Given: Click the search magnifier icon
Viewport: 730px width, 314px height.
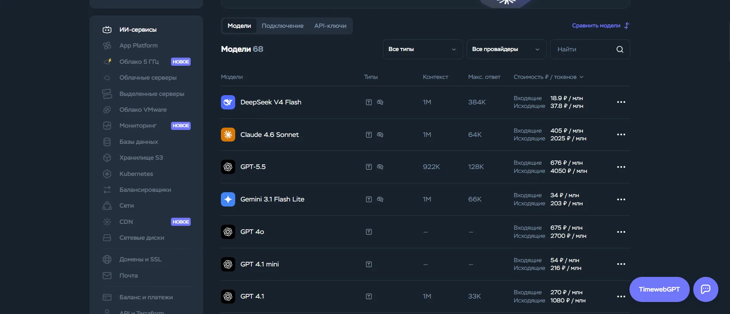Looking at the screenshot, I should [x=620, y=49].
